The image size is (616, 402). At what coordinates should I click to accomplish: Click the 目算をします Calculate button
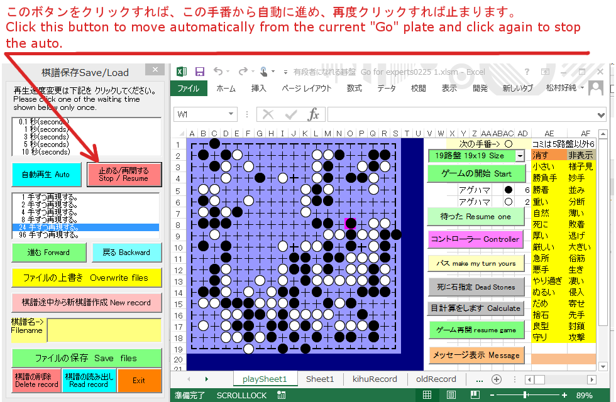pyautogui.click(x=476, y=308)
